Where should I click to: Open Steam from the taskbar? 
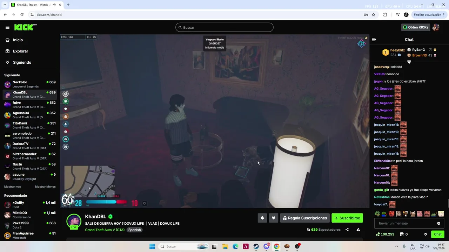click(x=256, y=246)
